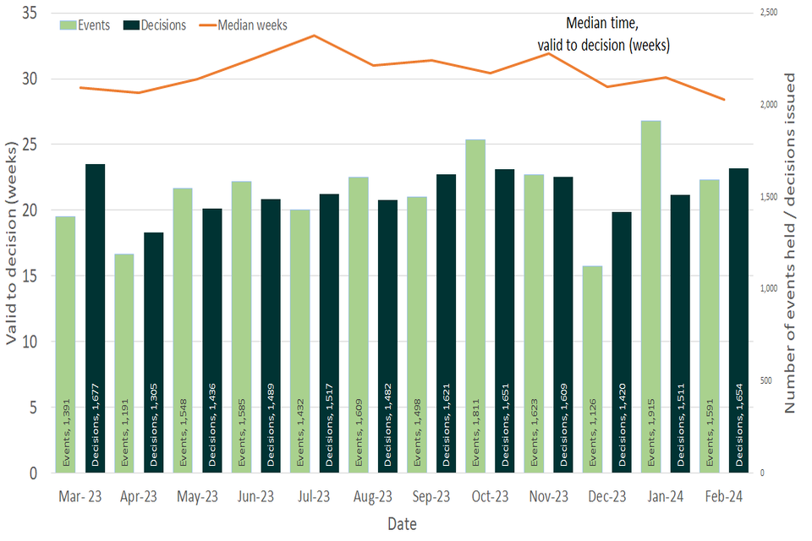Screen dimensions: 812x541
Task: Click the Feb-24 Decisions bar labeled 1,654
Action: [739, 320]
